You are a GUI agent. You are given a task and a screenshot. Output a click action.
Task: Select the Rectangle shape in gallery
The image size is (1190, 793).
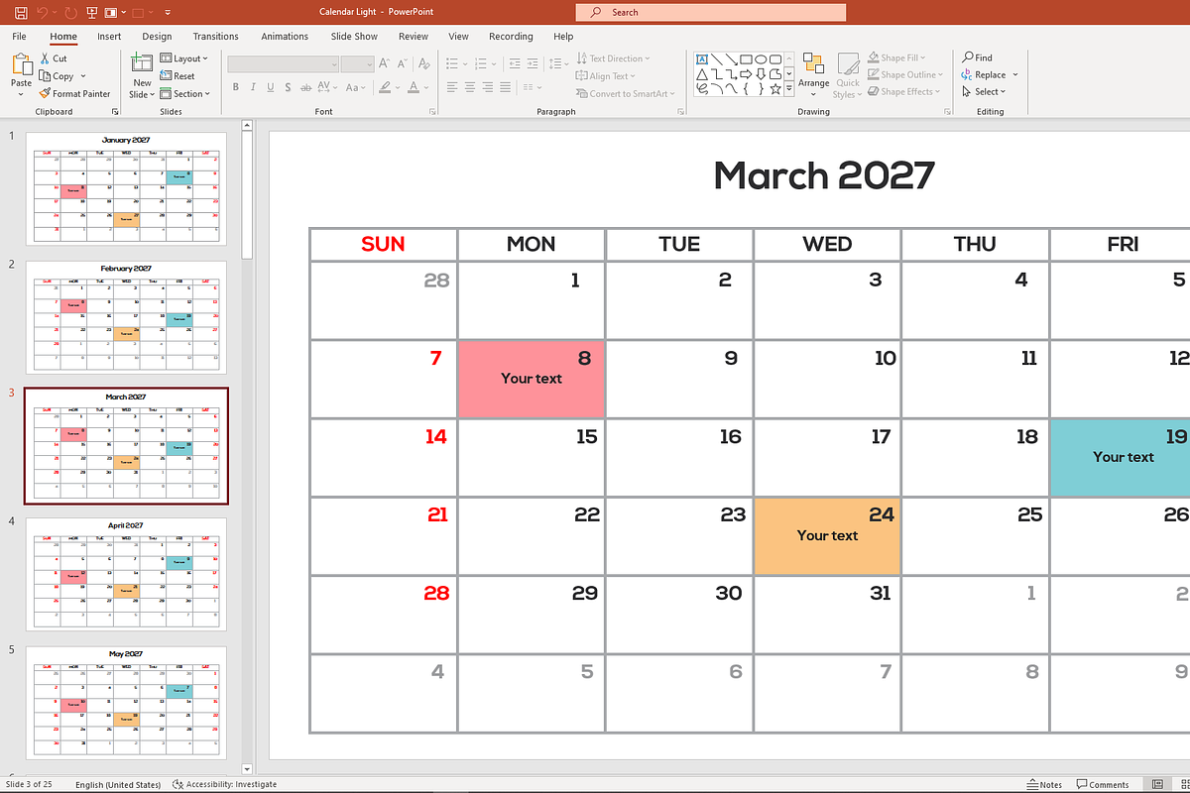pos(746,59)
